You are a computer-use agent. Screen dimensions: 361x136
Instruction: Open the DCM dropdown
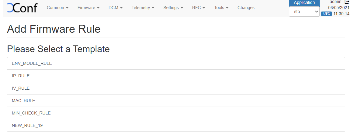[x=115, y=8]
